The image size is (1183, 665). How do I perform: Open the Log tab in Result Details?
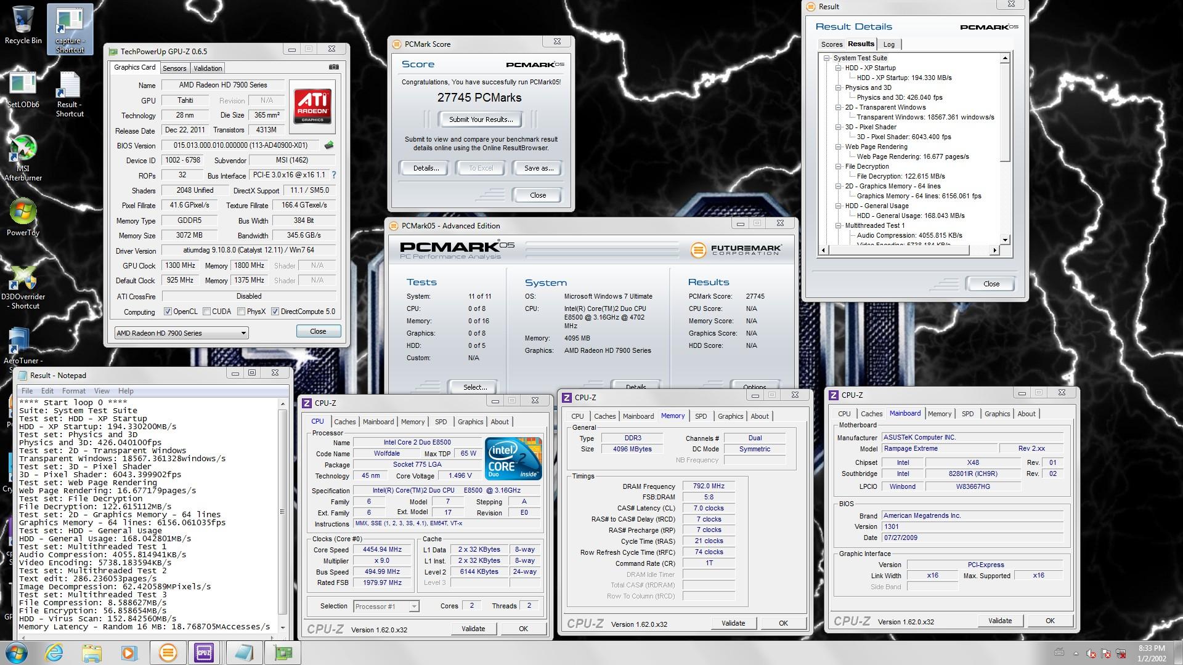(x=888, y=44)
